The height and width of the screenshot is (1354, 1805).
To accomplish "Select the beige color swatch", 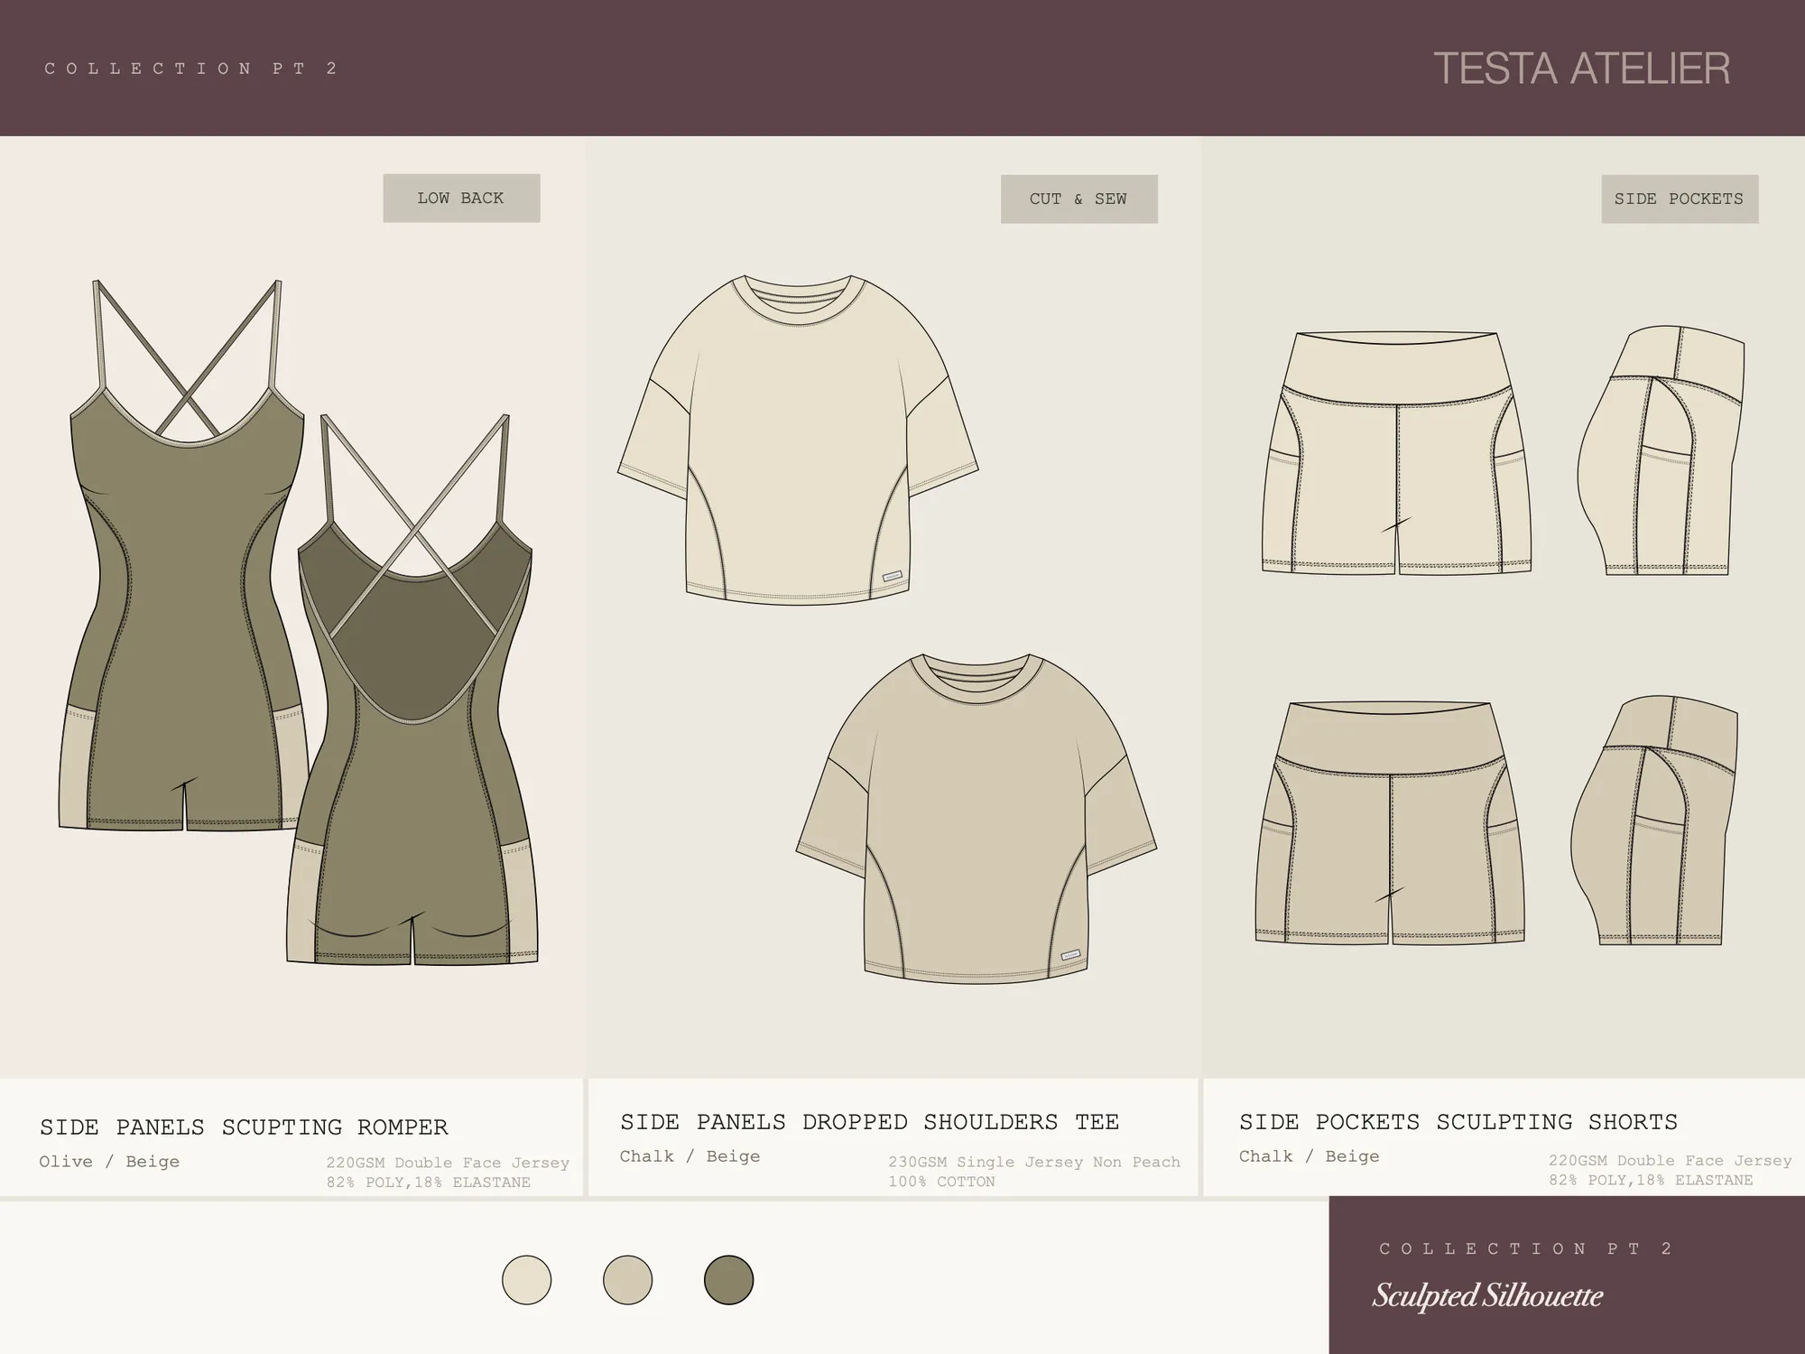I will pos(627,1279).
